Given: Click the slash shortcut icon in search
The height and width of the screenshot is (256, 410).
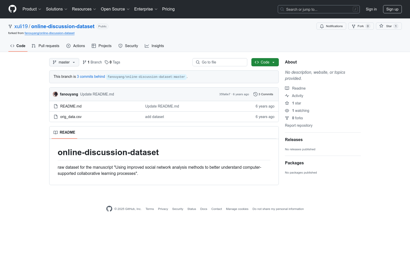Looking at the screenshot, I should pos(355,9).
